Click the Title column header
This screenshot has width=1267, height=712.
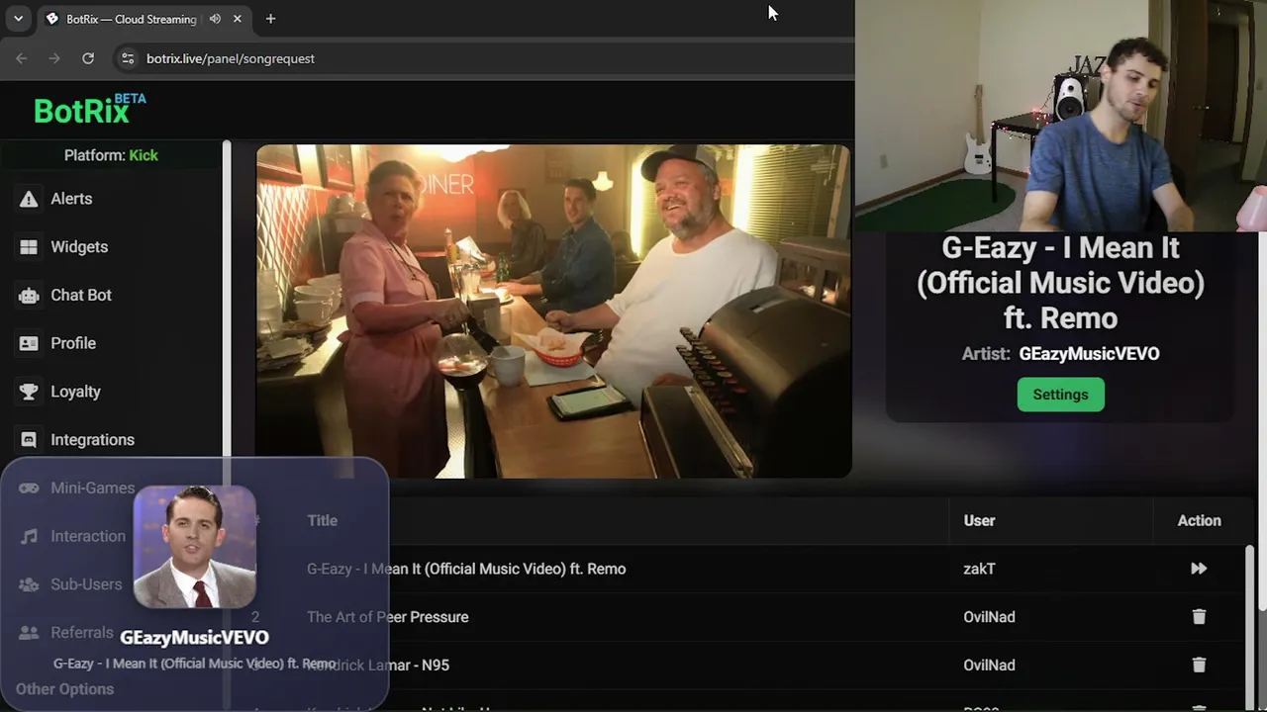[x=322, y=521]
